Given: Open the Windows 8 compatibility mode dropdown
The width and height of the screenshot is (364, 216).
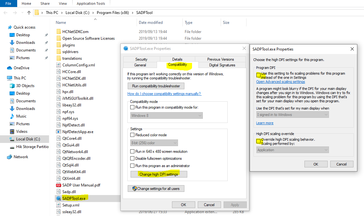Looking at the screenshot, I should (167, 116).
